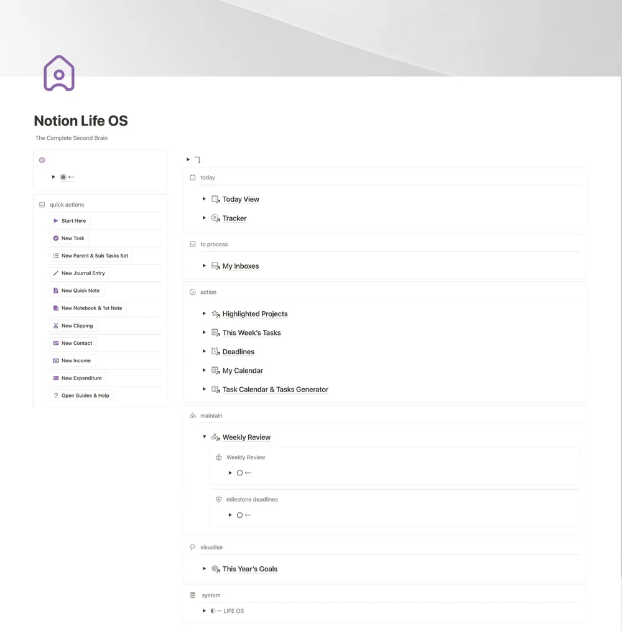This screenshot has width=622, height=631.
Task: Open the My Calendar item
Action: (x=243, y=370)
